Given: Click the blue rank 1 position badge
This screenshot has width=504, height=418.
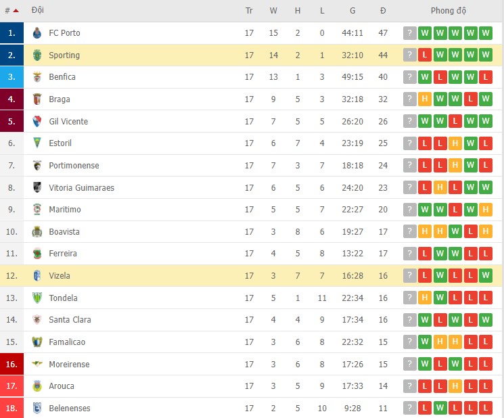Looking at the screenshot, I should [12, 33].
